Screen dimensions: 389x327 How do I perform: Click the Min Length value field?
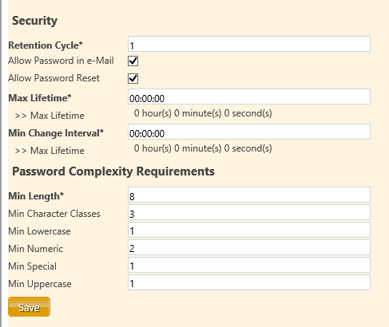(x=249, y=195)
